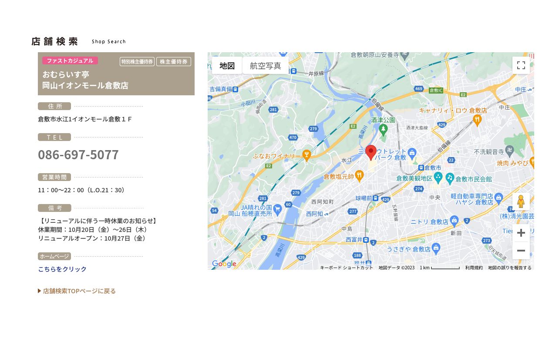Click the 1 km map scale toggle

click(440, 268)
